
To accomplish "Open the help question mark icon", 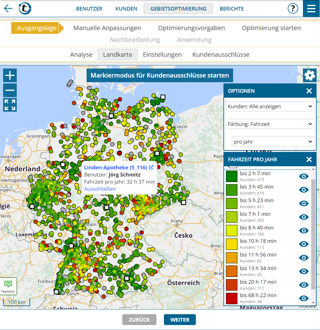I will [293, 8].
